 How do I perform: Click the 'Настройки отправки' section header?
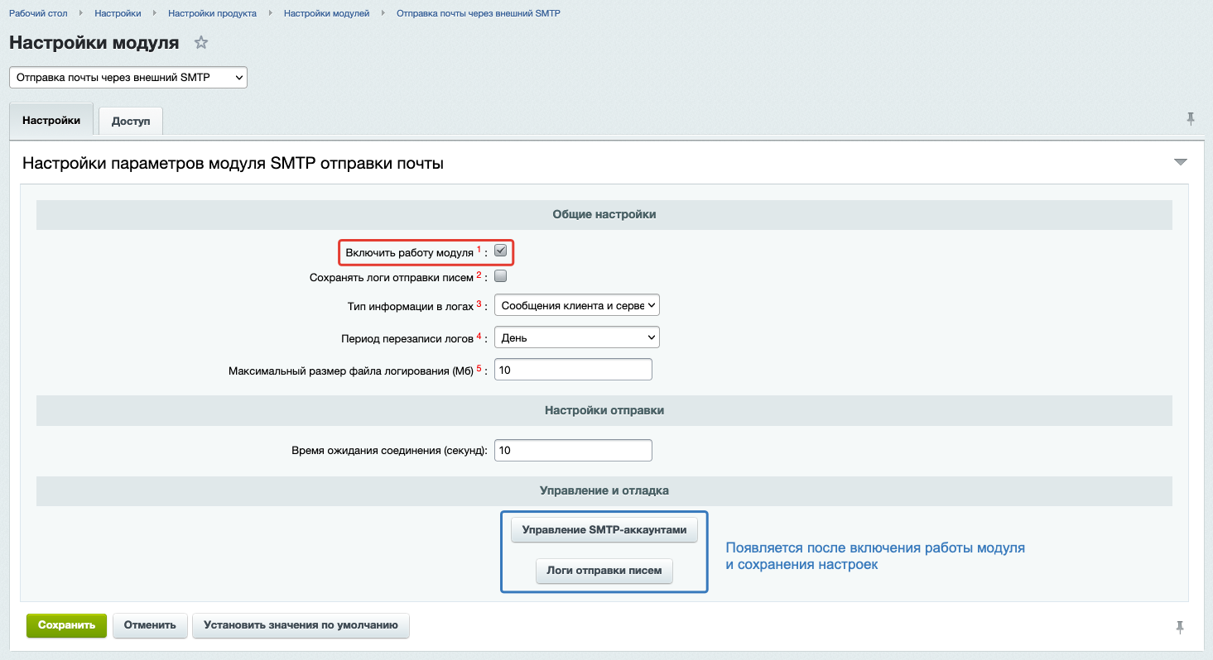click(604, 409)
